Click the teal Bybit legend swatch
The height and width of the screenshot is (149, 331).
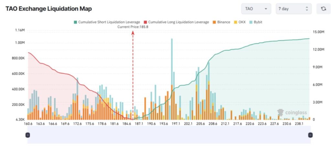[251, 22]
